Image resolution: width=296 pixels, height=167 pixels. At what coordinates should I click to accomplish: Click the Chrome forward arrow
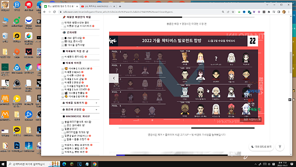pyautogui.click(x=50, y=12)
